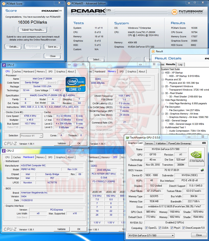This screenshot has height=241, width=209.
Task: Click 'Web Page Rendering: 6.958 pages/s' row
Action: (188, 103)
